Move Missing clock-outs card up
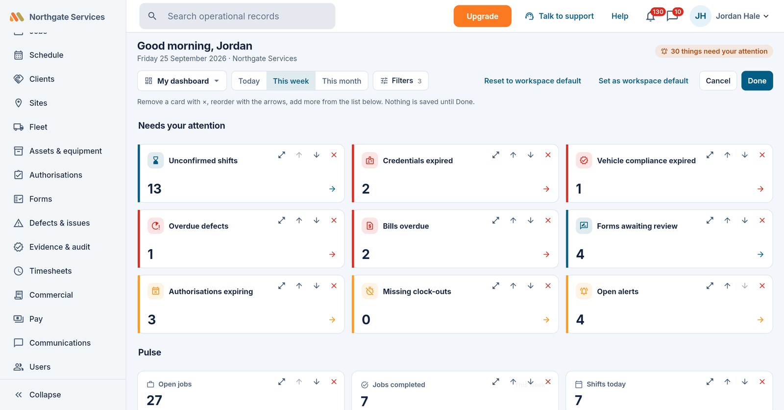This screenshot has width=784, height=410. point(513,286)
